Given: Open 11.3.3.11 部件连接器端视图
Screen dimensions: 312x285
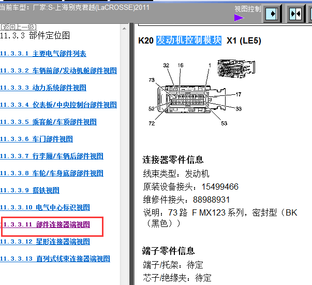Looking at the screenshot, I should tap(46, 224).
